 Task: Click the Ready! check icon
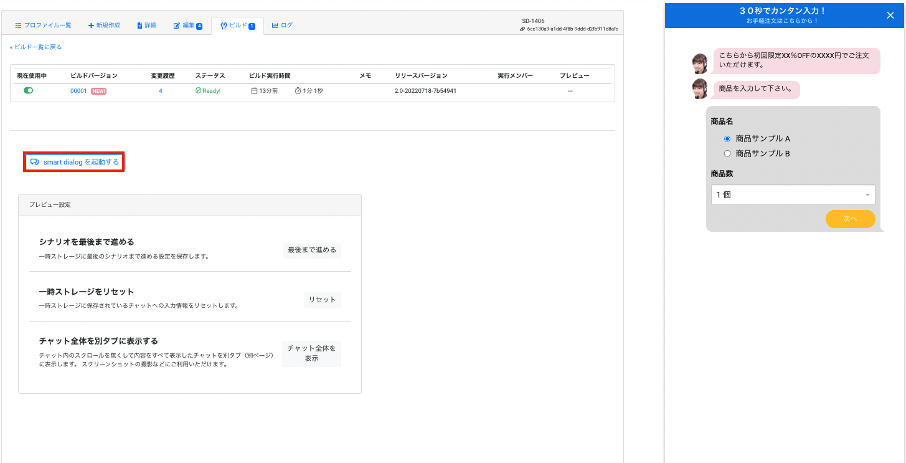click(x=198, y=91)
